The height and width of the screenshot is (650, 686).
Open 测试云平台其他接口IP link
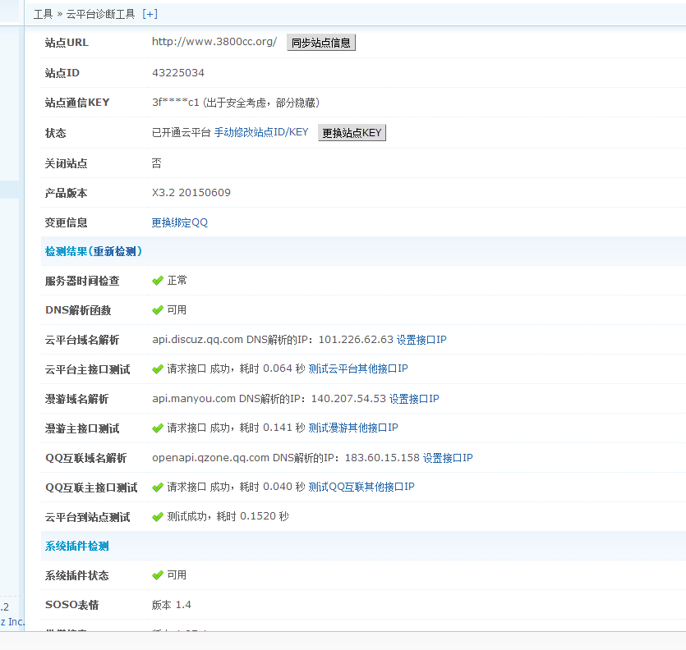(358, 369)
